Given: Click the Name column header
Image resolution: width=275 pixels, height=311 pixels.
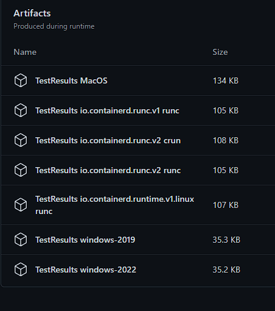Looking at the screenshot, I should coord(25,52).
